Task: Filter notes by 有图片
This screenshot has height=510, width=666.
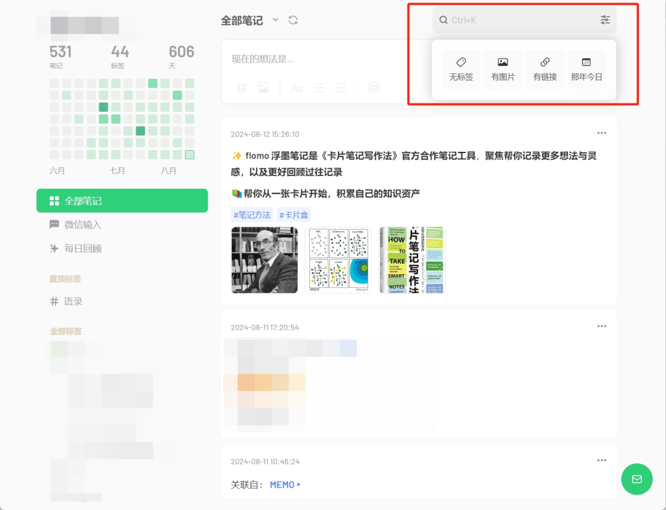Action: (x=503, y=69)
